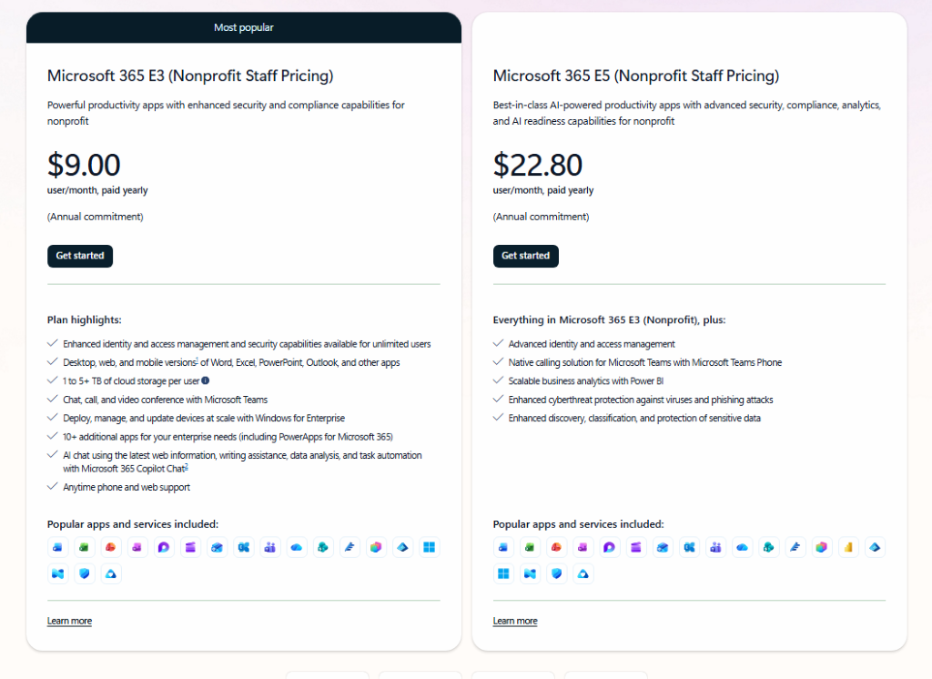932x679 pixels.
Task: Click the Windows icon in the E3 card
Action: pyautogui.click(x=430, y=547)
